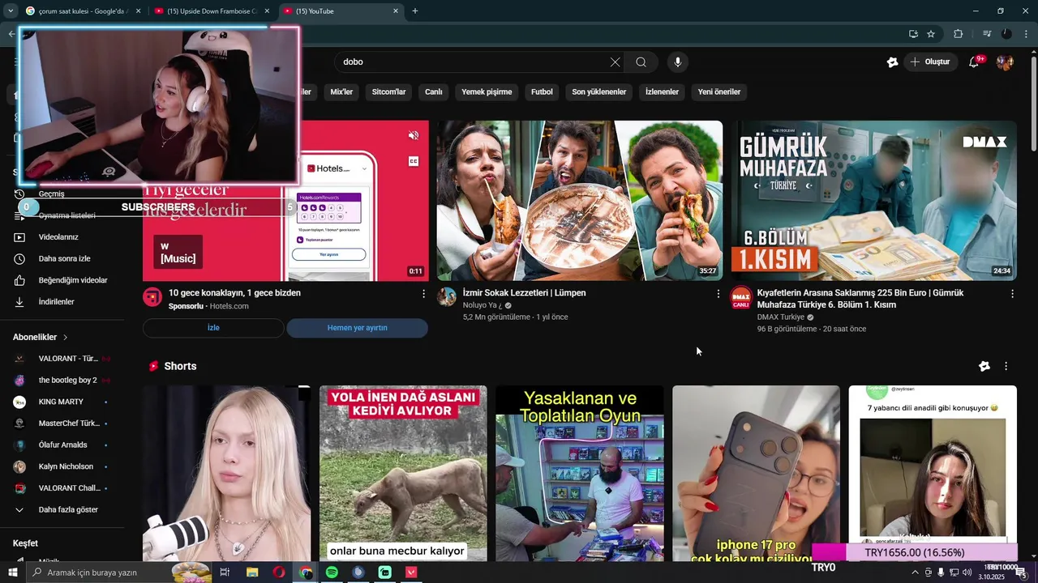Image resolution: width=1038 pixels, height=583 pixels.
Task: Open Chrome three-dot menu
Action: pyautogui.click(x=1026, y=34)
